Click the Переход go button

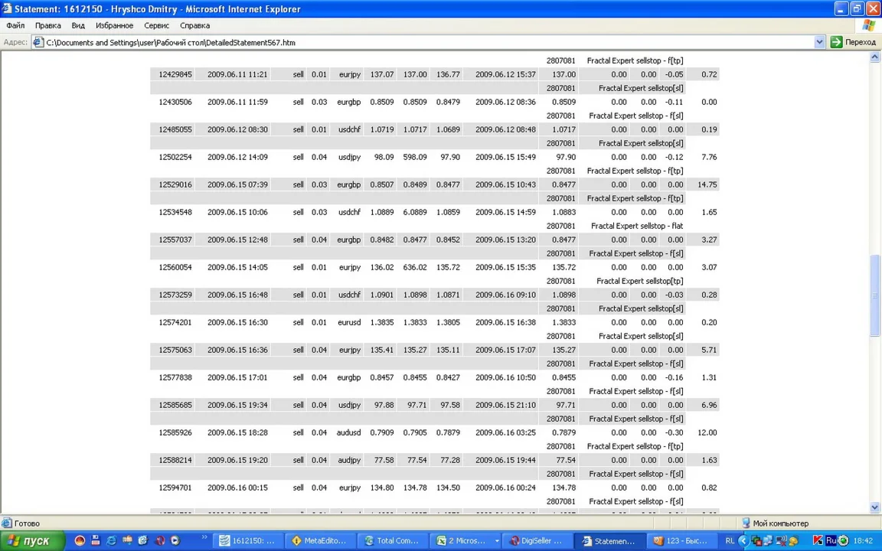pos(854,42)
